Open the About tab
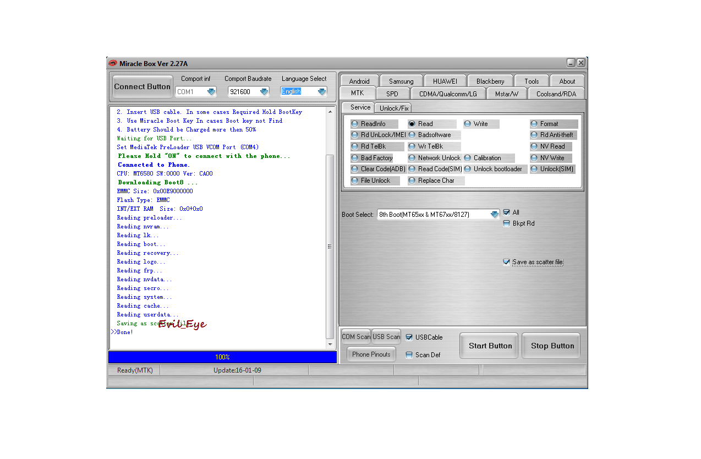701x459 pixels. pyautogui.click(x=567, y=81)
